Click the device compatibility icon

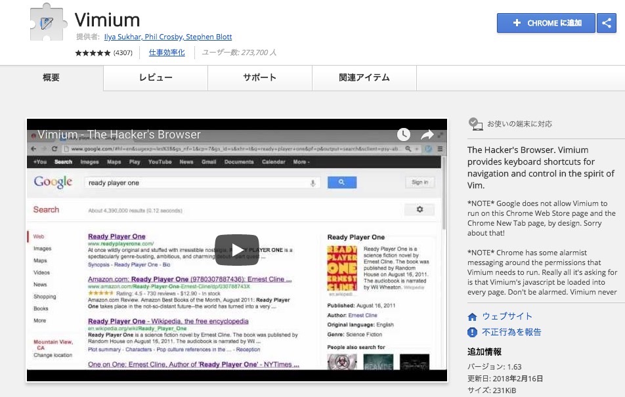[x=475, y=124]
